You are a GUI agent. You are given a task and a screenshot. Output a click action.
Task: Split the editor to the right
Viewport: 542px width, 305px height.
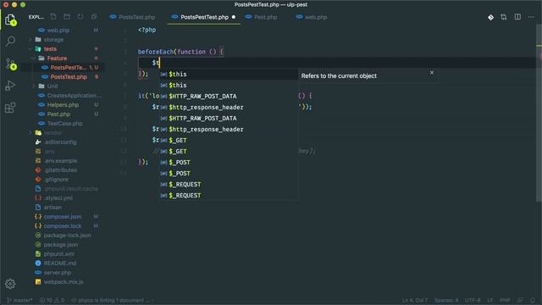(517, 17)
